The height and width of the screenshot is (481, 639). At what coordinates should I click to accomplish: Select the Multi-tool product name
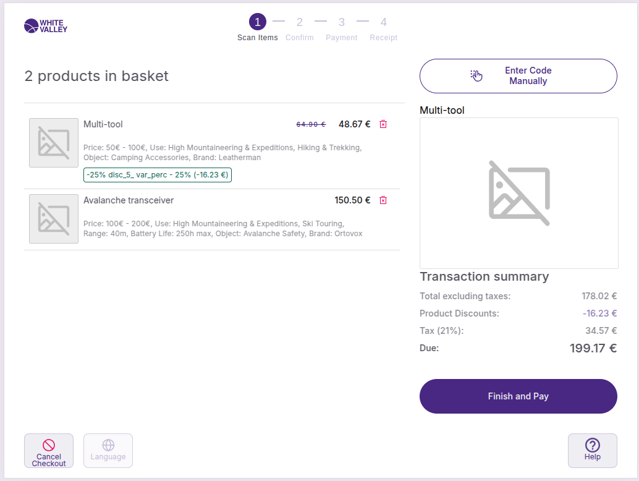point(103,124)
